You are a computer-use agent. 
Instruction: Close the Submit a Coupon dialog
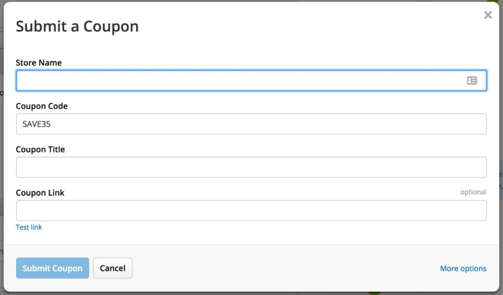coord(488,15)
